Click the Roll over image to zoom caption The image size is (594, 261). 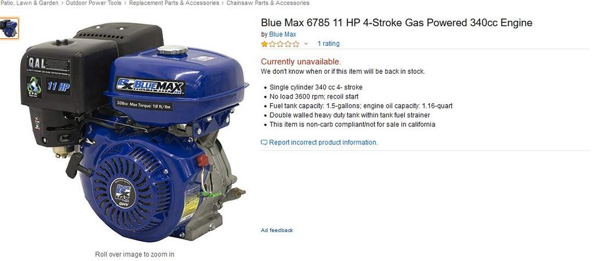(x=135, y=254)
